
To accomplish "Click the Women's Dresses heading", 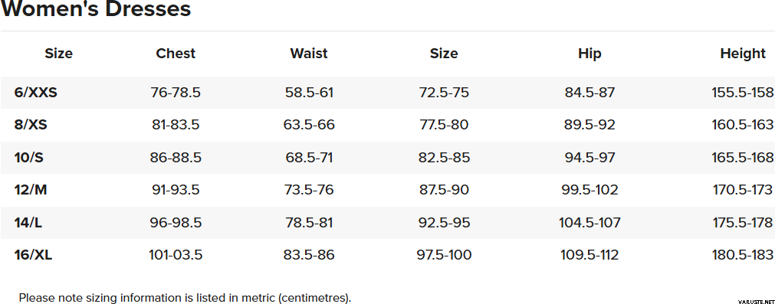I will click(x=97, y=8).
